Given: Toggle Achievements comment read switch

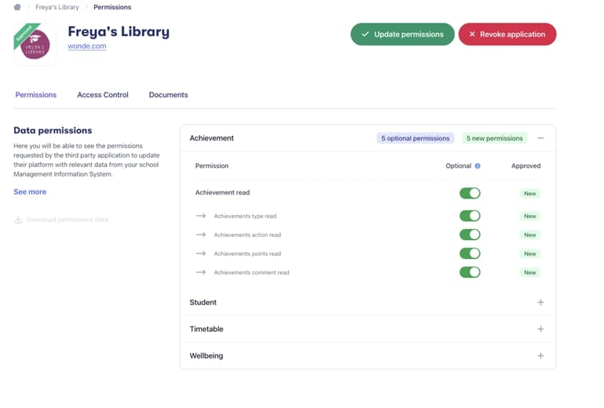Looking at the screenshot, I should click(x=470, y=272).
